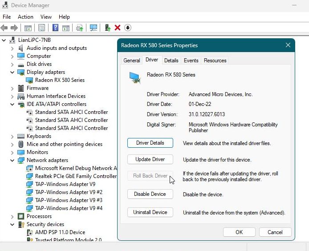
Task: Expand the Processors node
Action: pos(12,217)
